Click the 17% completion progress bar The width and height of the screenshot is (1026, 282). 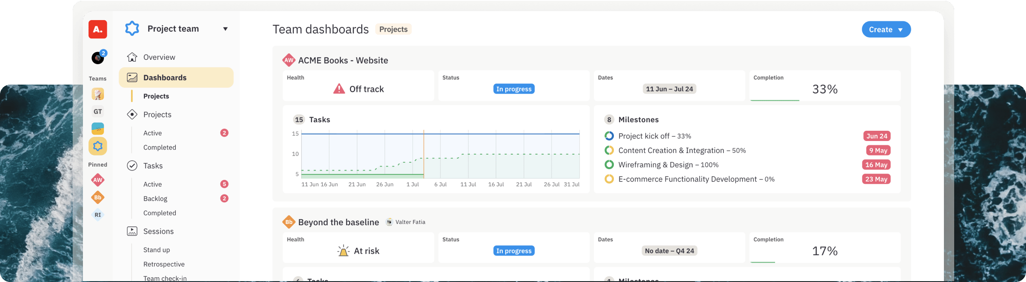coord(763,262)
